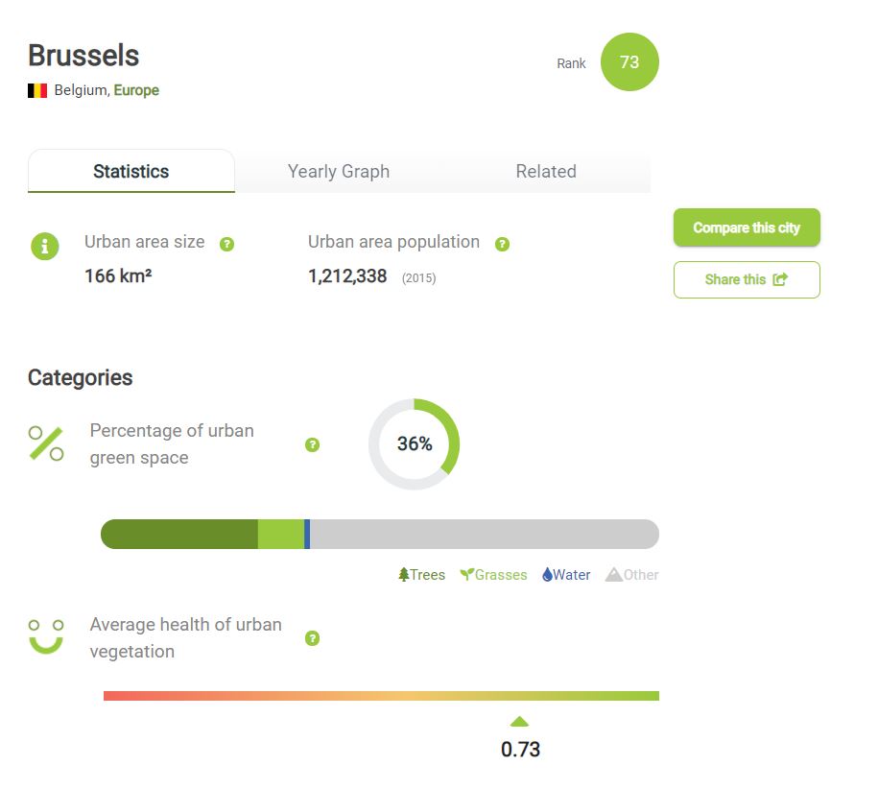Click the Belgium flag icon
Screen dimensions: 878x789
pyautogui.click(x=37, y=91)
